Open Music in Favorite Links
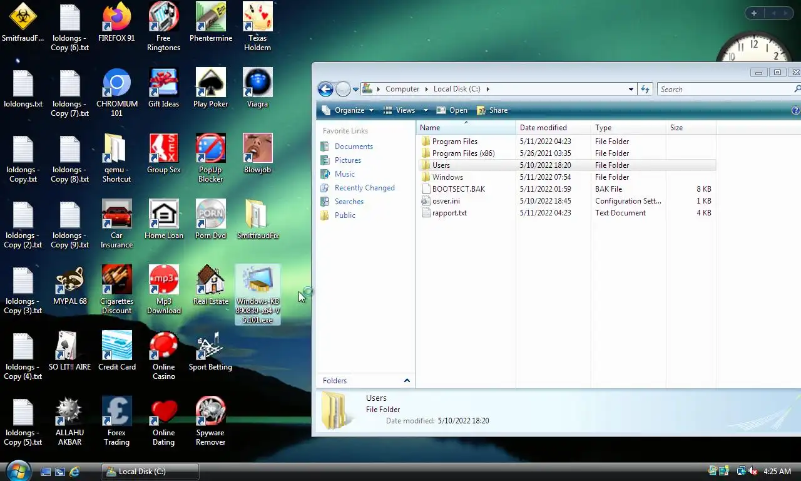 pyautogui.click(x=344, y=174)
